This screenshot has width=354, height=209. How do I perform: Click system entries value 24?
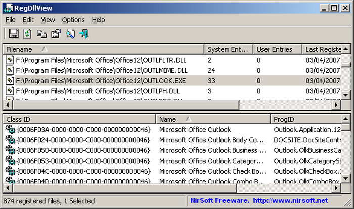211,70
